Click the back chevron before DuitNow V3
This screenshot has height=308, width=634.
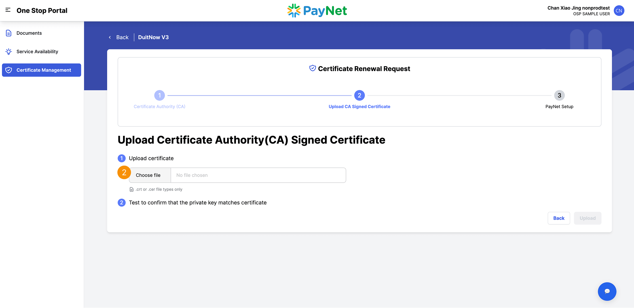(x=110, y=37)
